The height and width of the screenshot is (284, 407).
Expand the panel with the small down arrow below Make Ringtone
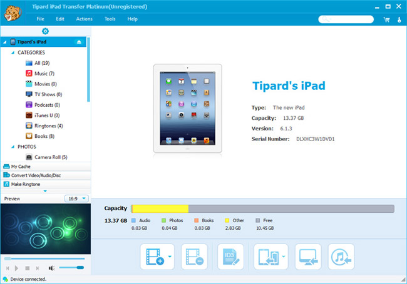click(x=45, y=191)
